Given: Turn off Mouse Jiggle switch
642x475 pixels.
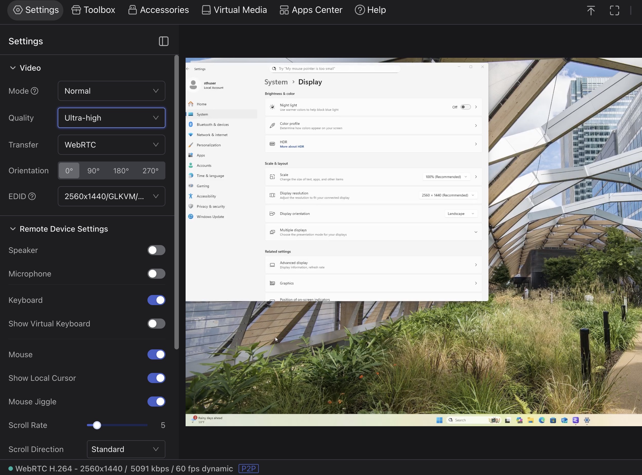Looking at the screenshot, I should pyautogui.click(x=156, y=401).
